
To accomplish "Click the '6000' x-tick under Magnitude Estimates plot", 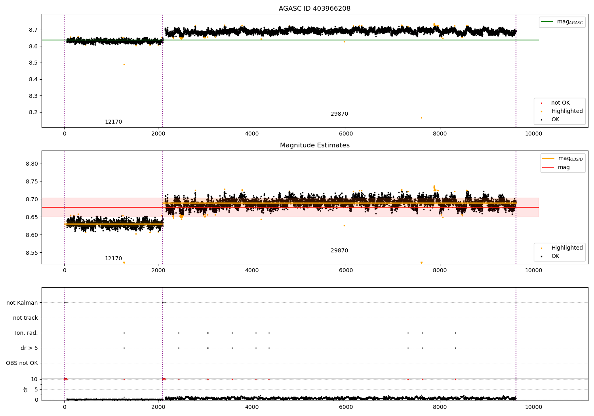I will pyautogui.click(x=346, y=270).
